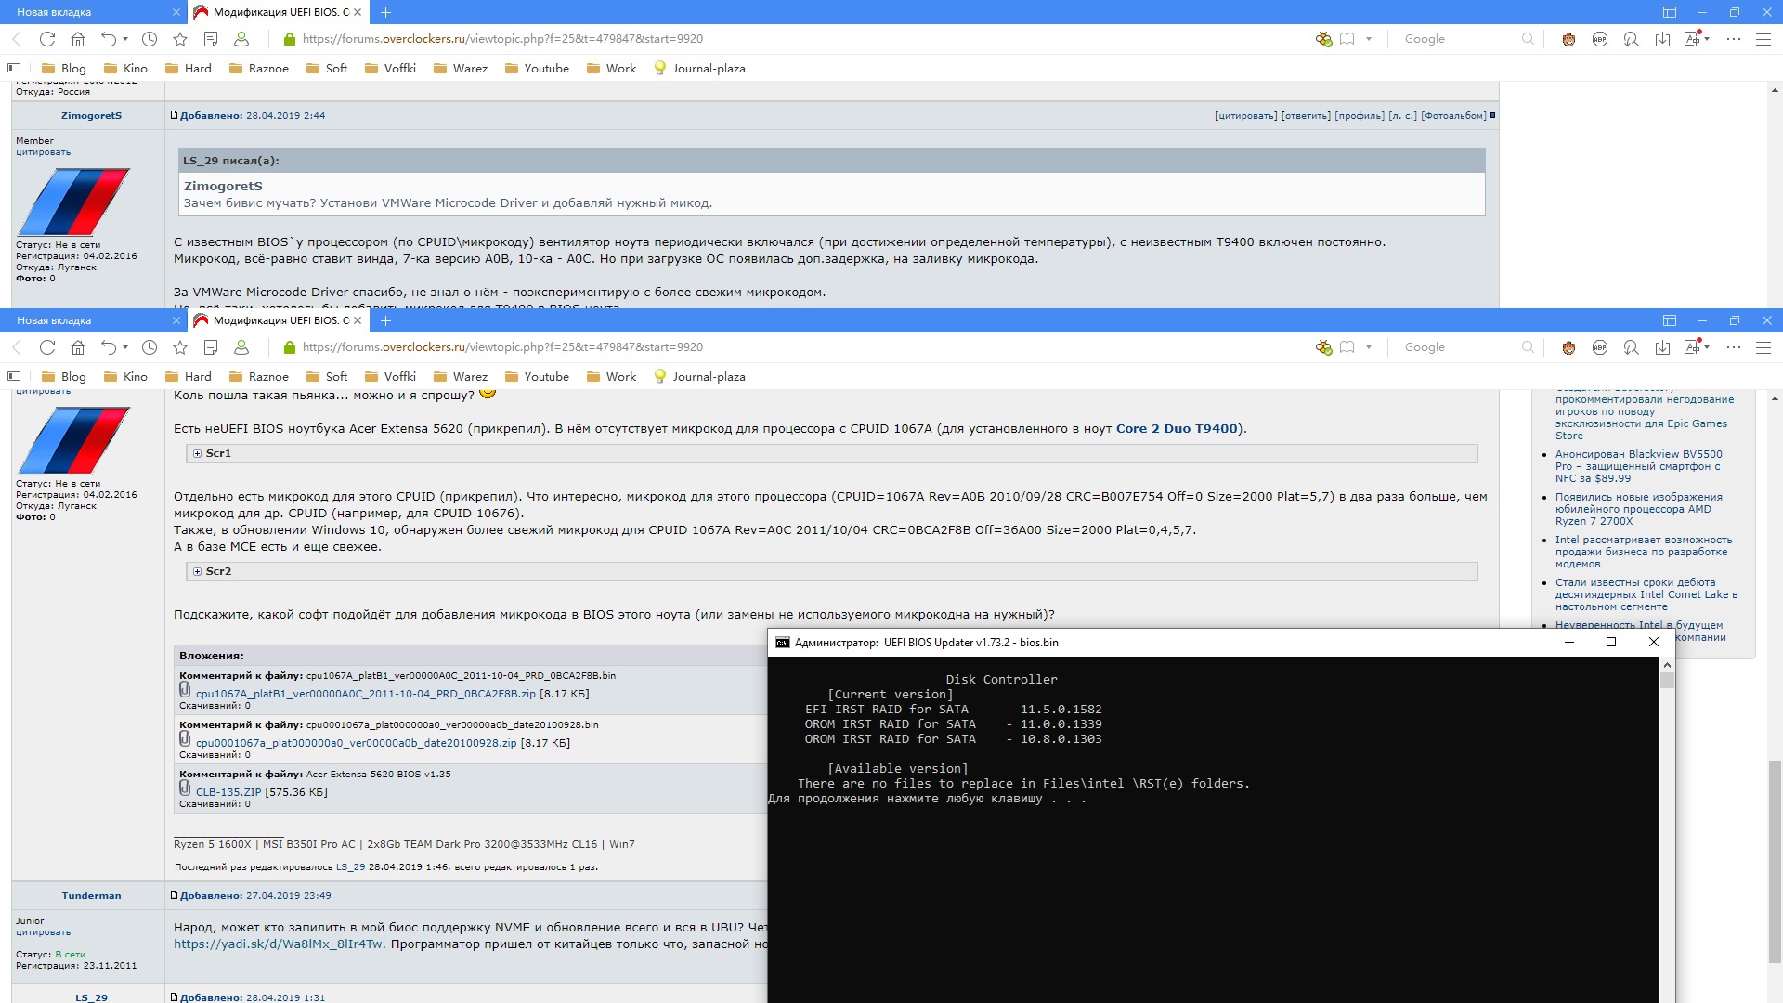Open Adblock Plus extension icon in lower browser
Viewport: 1783px width, 1003px height.
[x=1599, y=347]
